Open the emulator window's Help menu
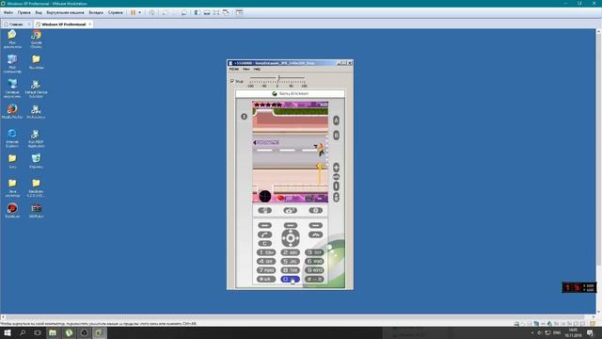 [257, 69]
